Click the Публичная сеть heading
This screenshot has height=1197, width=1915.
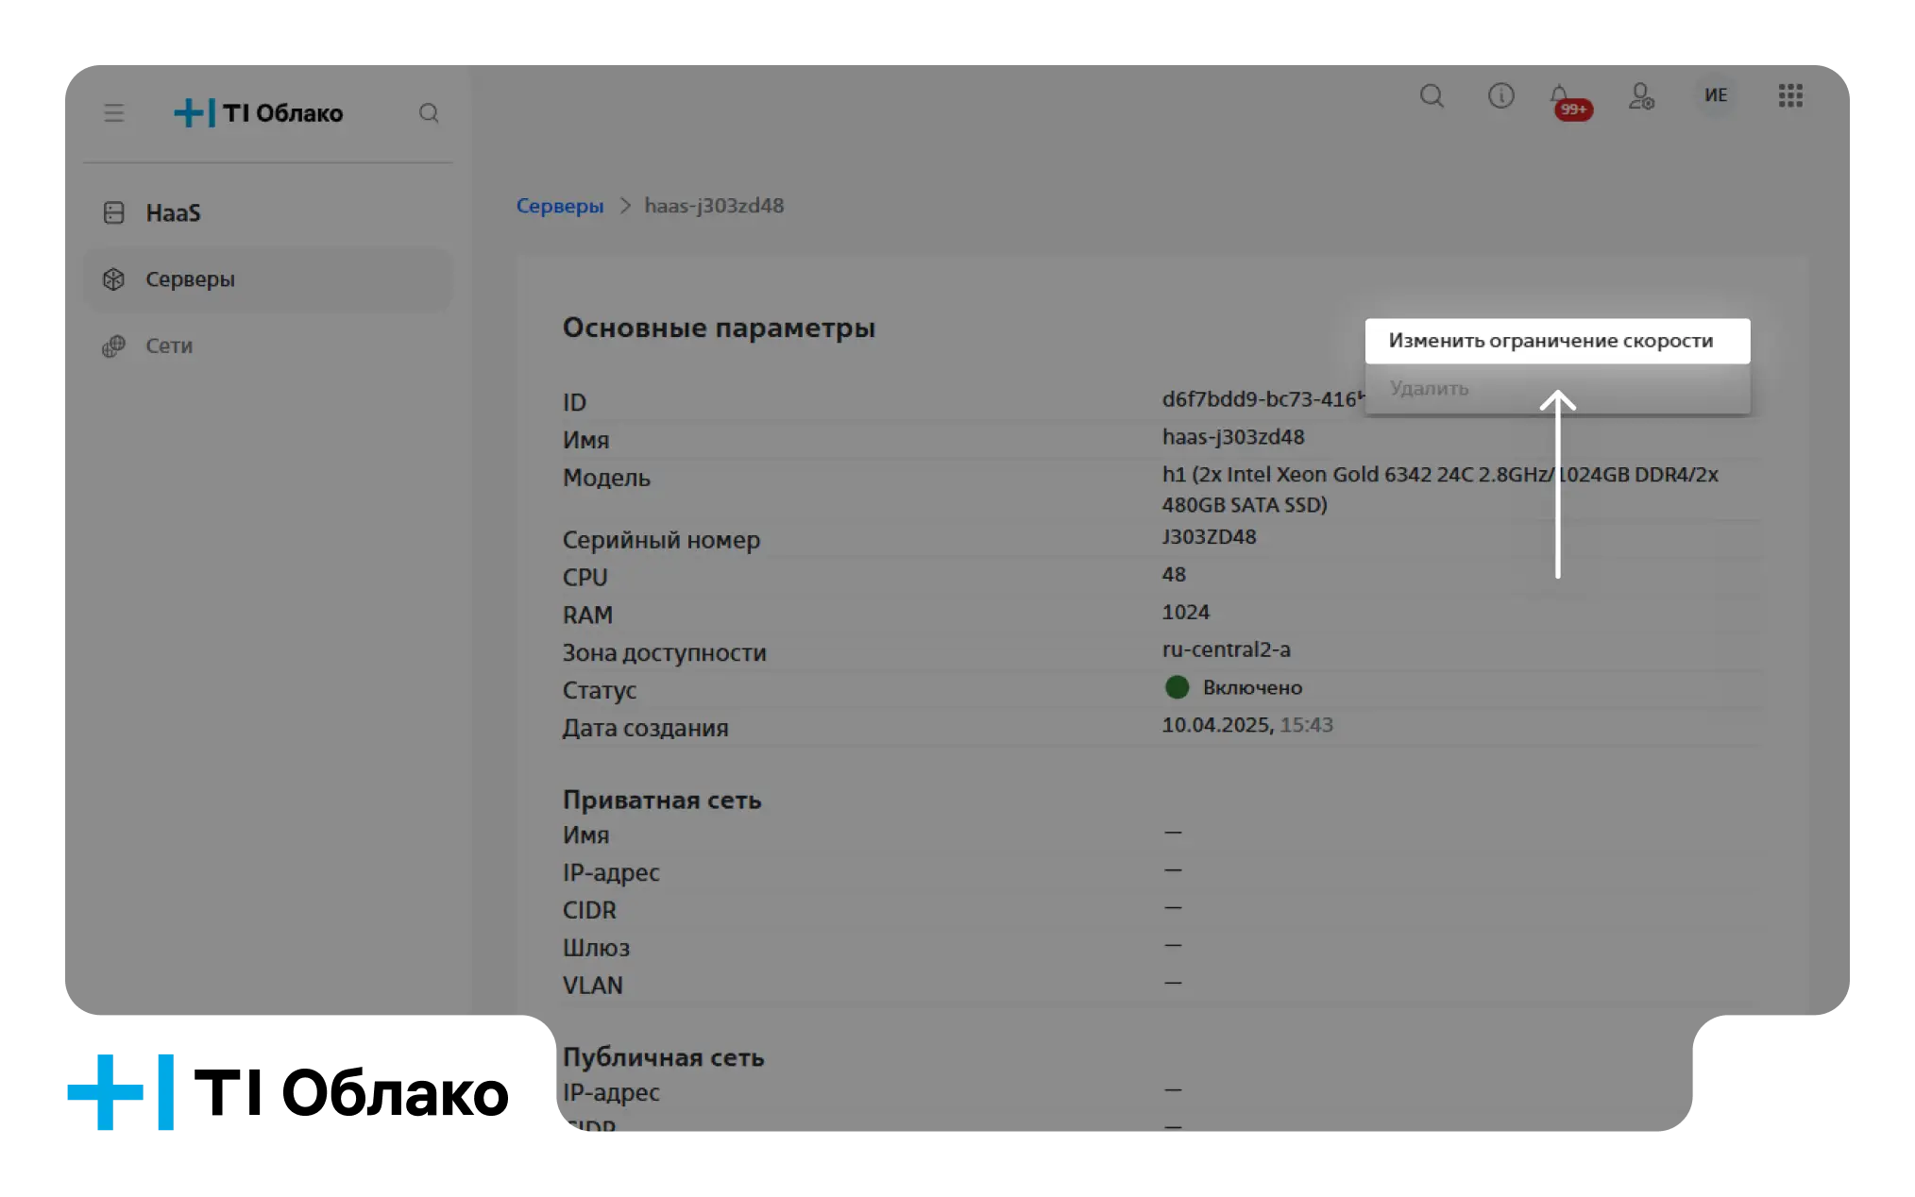point(664,1057)
